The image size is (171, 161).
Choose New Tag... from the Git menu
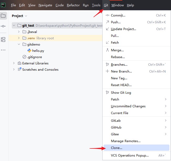[136, 78]
